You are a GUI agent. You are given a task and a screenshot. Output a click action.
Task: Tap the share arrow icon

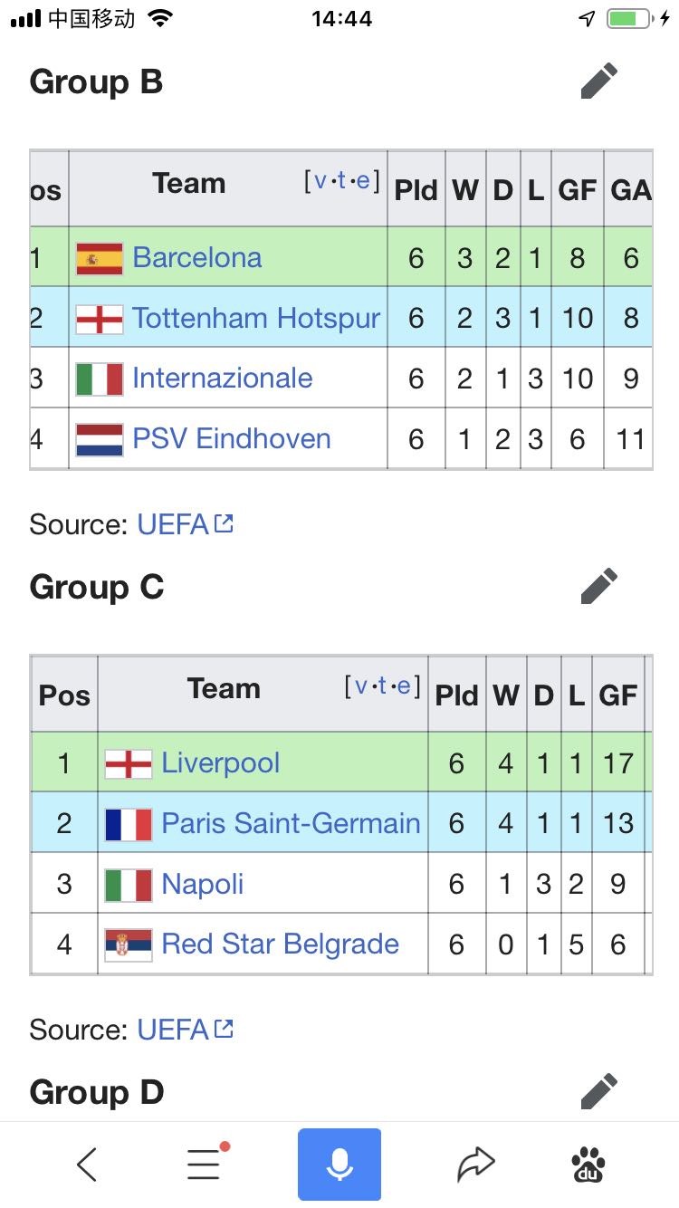pyautogui.click(x=476, y=1165)
